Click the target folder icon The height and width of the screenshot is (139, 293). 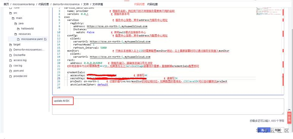10,44
